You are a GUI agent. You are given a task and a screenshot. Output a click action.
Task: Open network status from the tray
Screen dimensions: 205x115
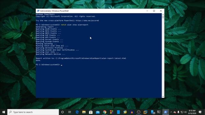point(182,112)
